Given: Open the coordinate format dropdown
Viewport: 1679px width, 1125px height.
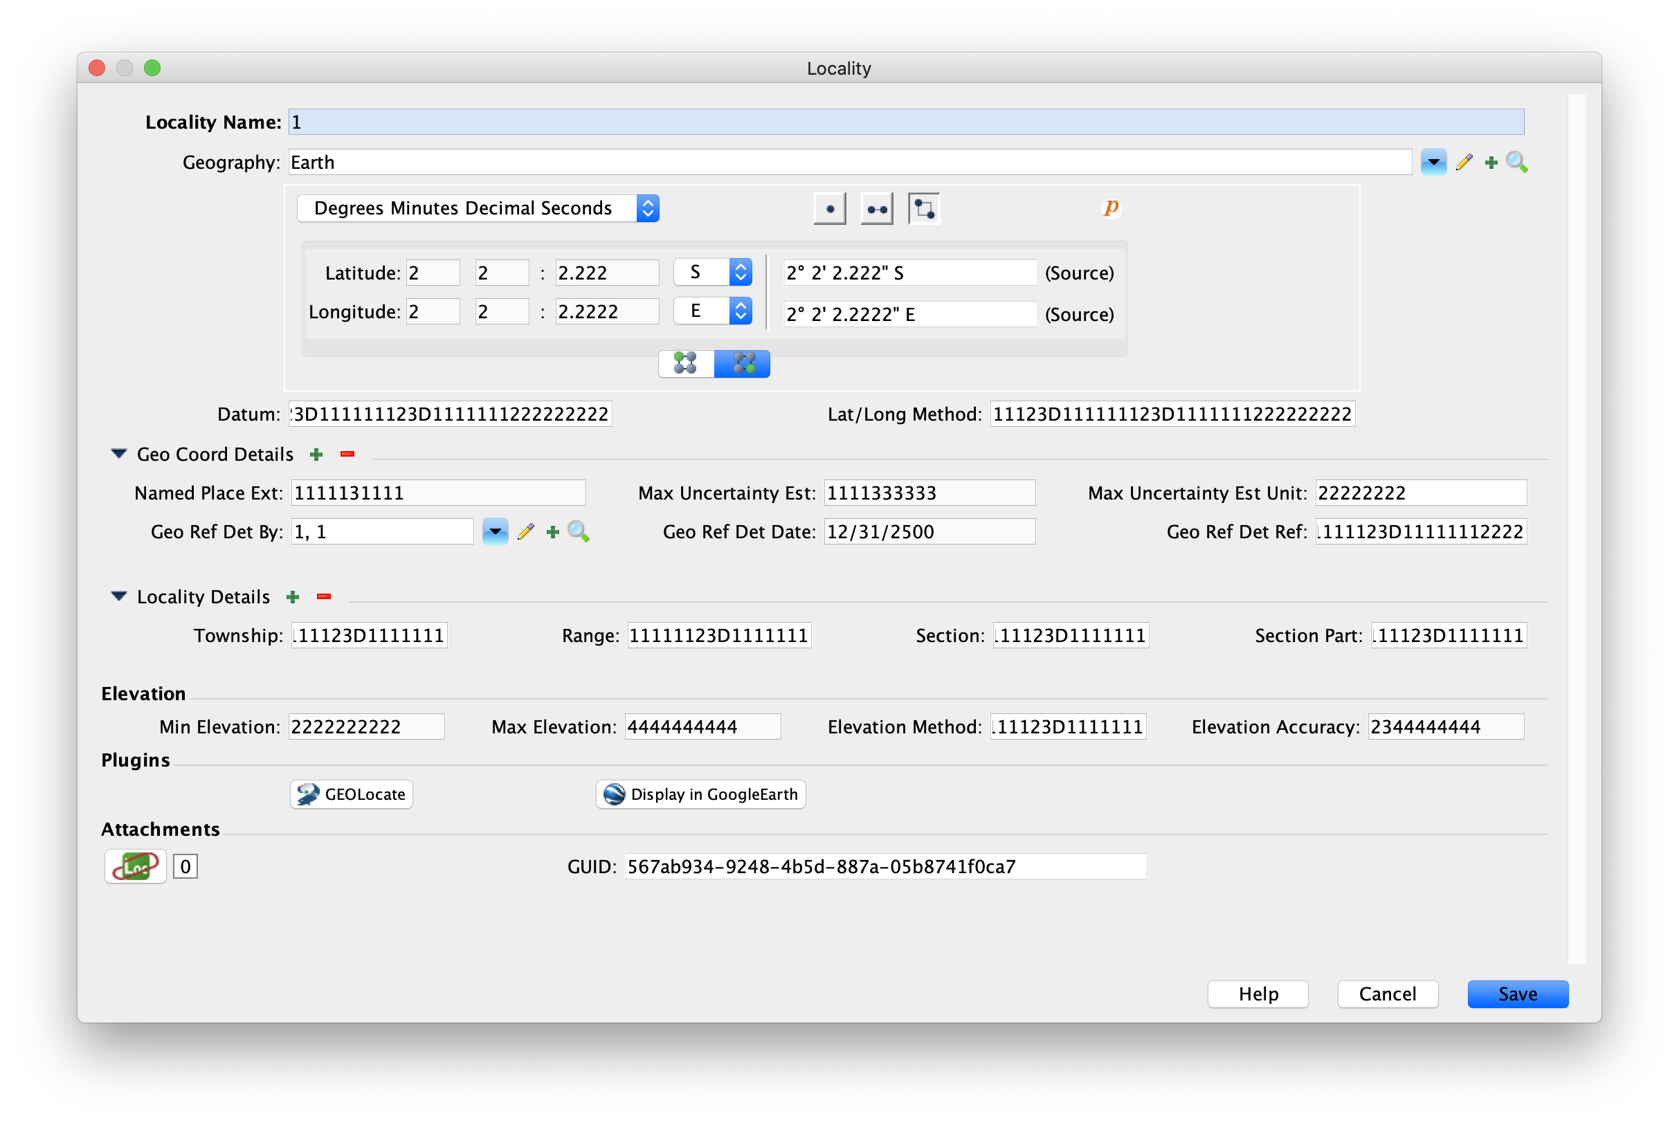Looking at the screenshot, I should (478, 208).
